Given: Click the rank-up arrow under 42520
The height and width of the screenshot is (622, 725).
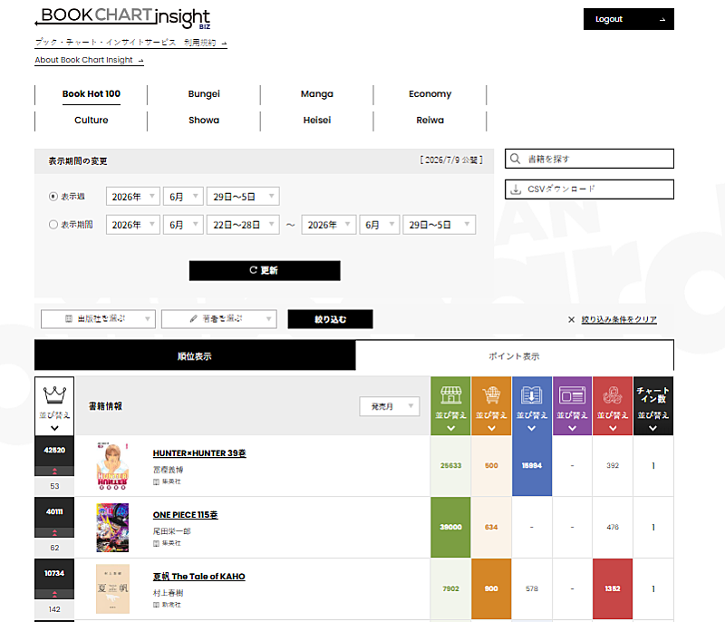Looking at the screenshot, I should (x=54, y=471).
